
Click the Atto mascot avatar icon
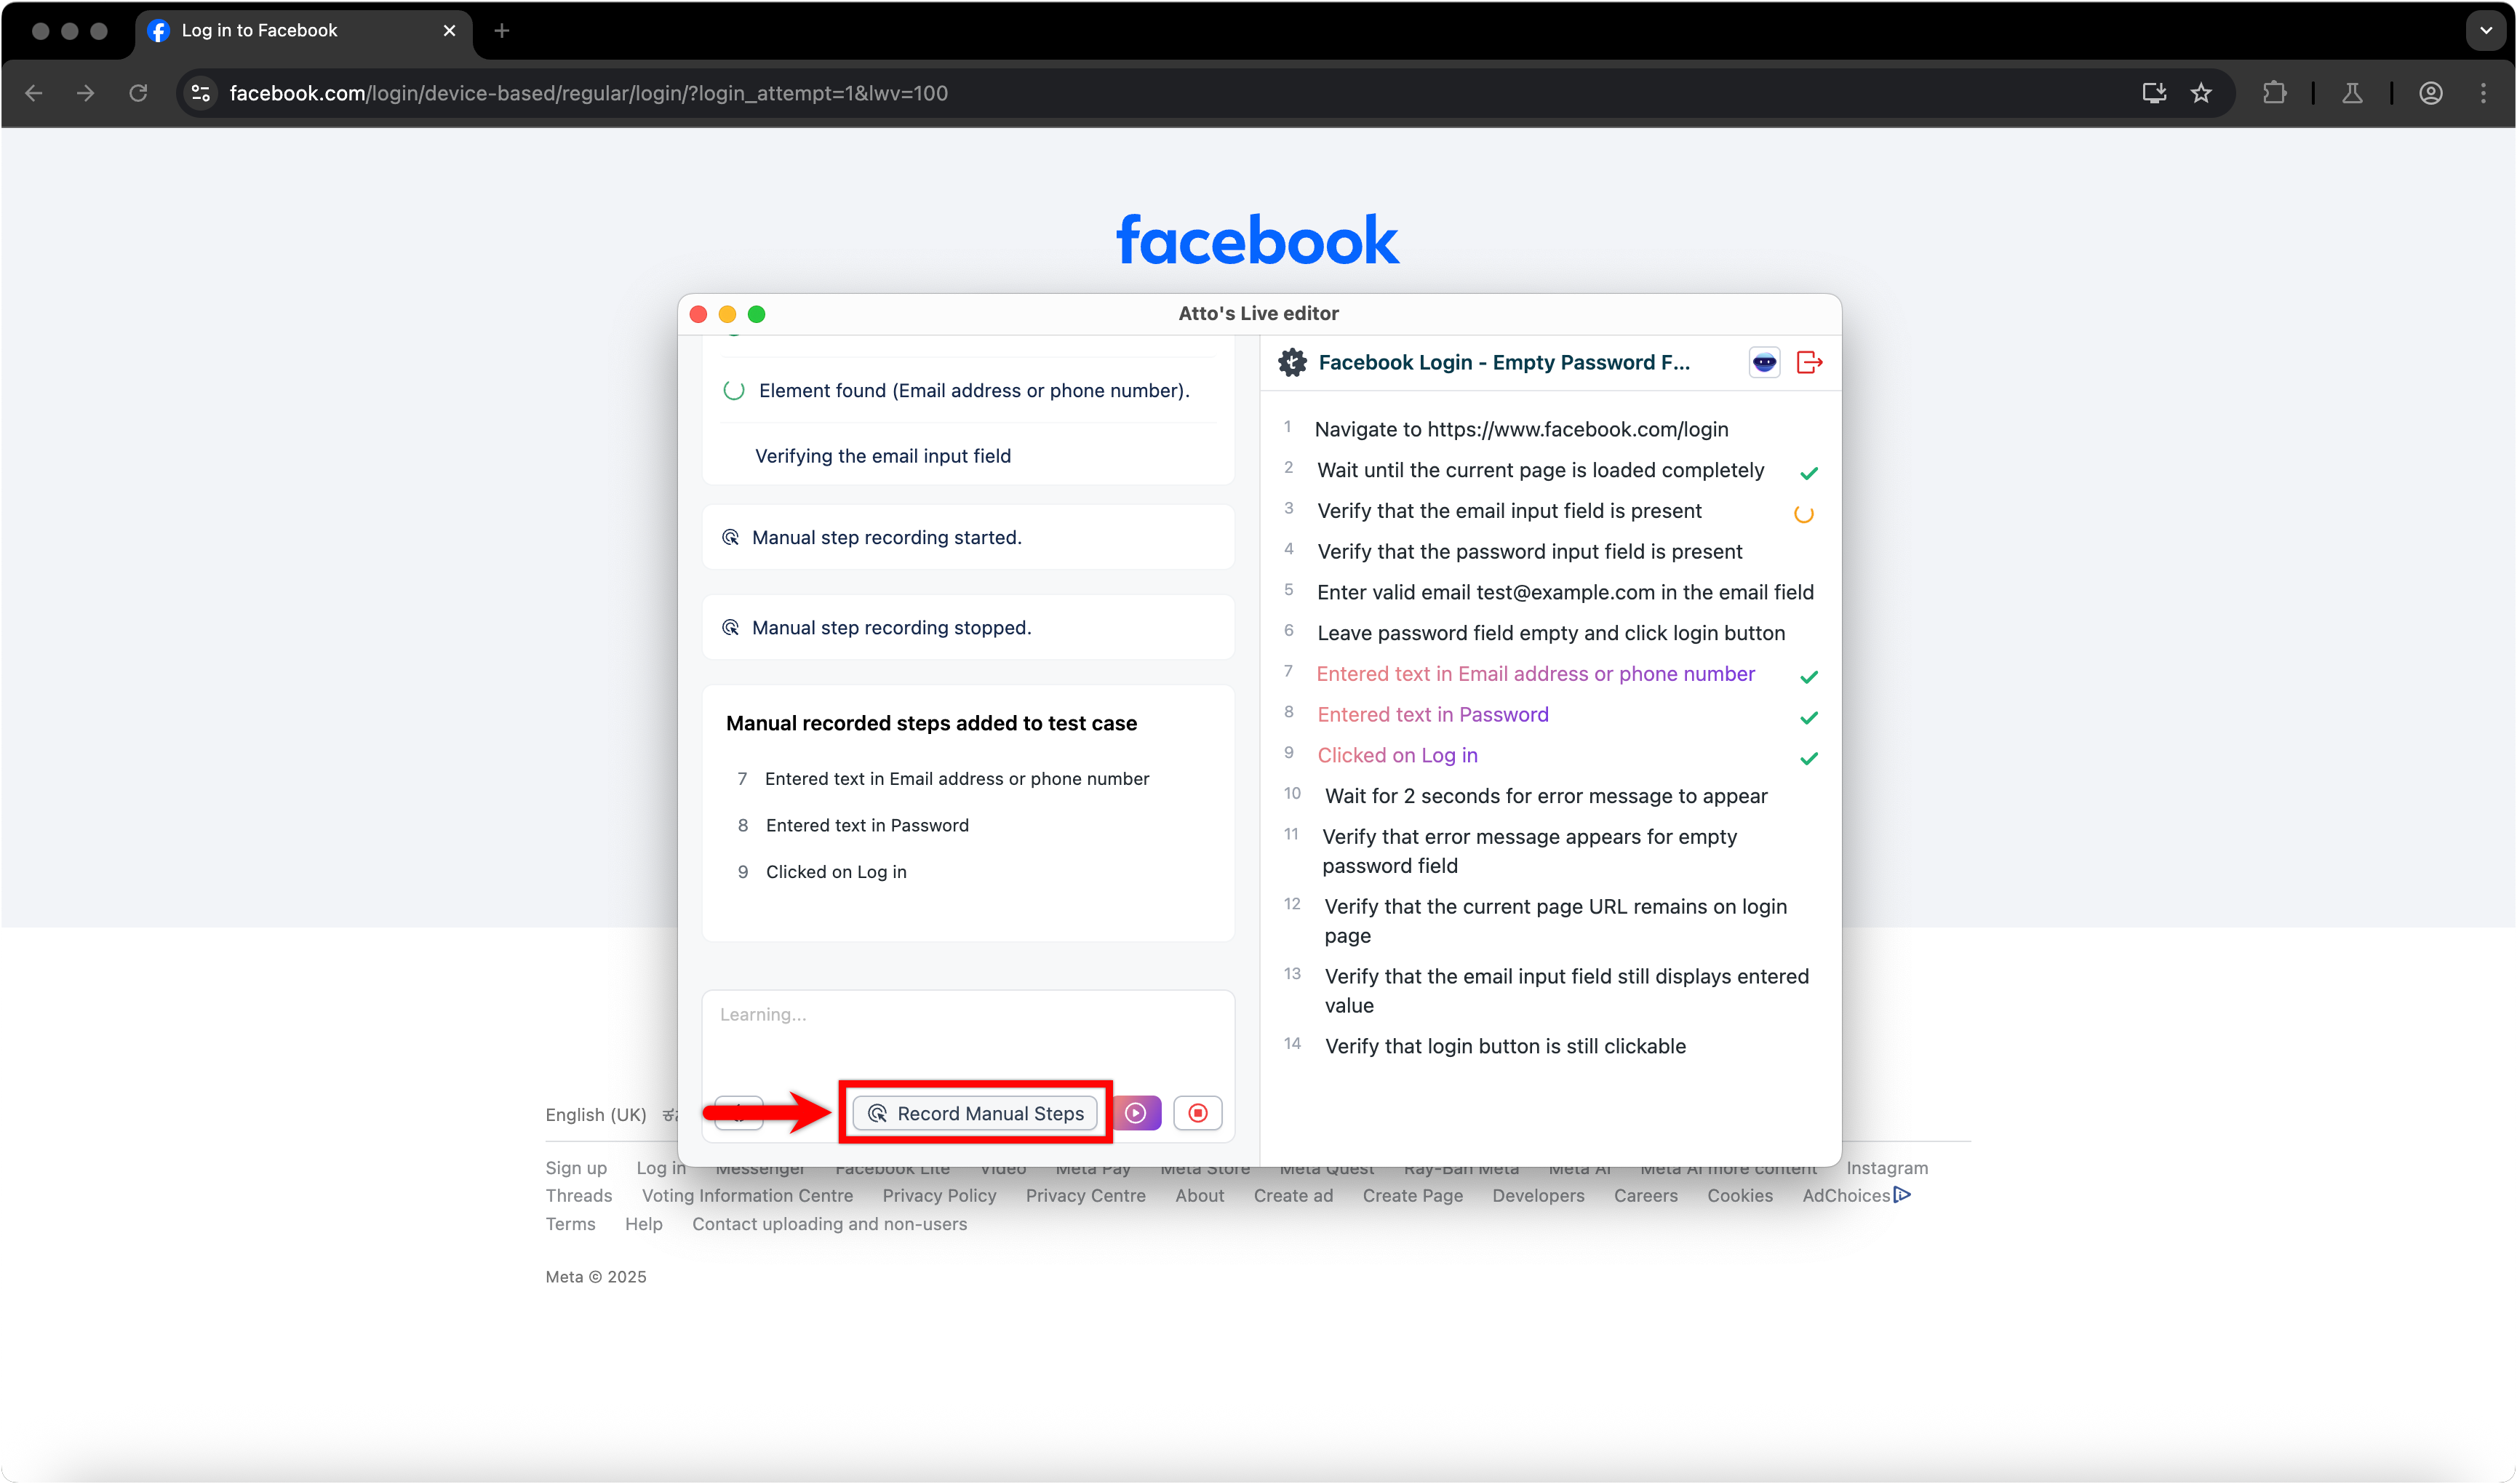pos(1764,362)
